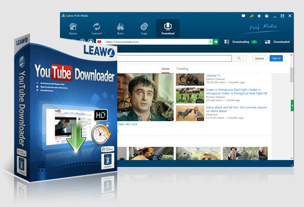Viewport: 304px width, 207px height.
Task: Open the hippo and lion thumbnail in bottom row
Action: point(198,154)
